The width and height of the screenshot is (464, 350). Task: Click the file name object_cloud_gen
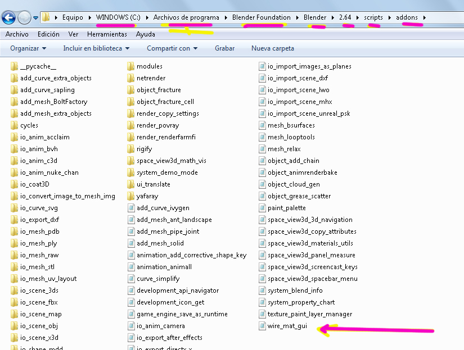(294, 184)
